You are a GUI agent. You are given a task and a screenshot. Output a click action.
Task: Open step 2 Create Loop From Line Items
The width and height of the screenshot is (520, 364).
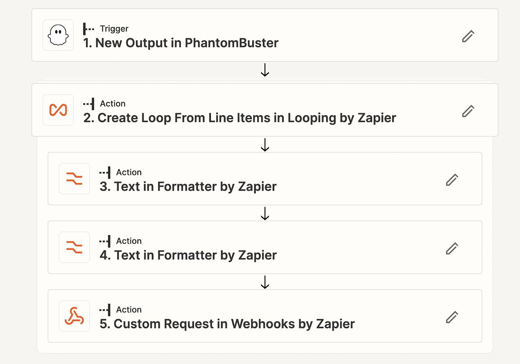click(x=240, y=118)
